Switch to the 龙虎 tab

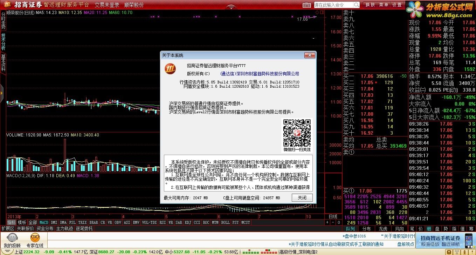click(383, 229)
